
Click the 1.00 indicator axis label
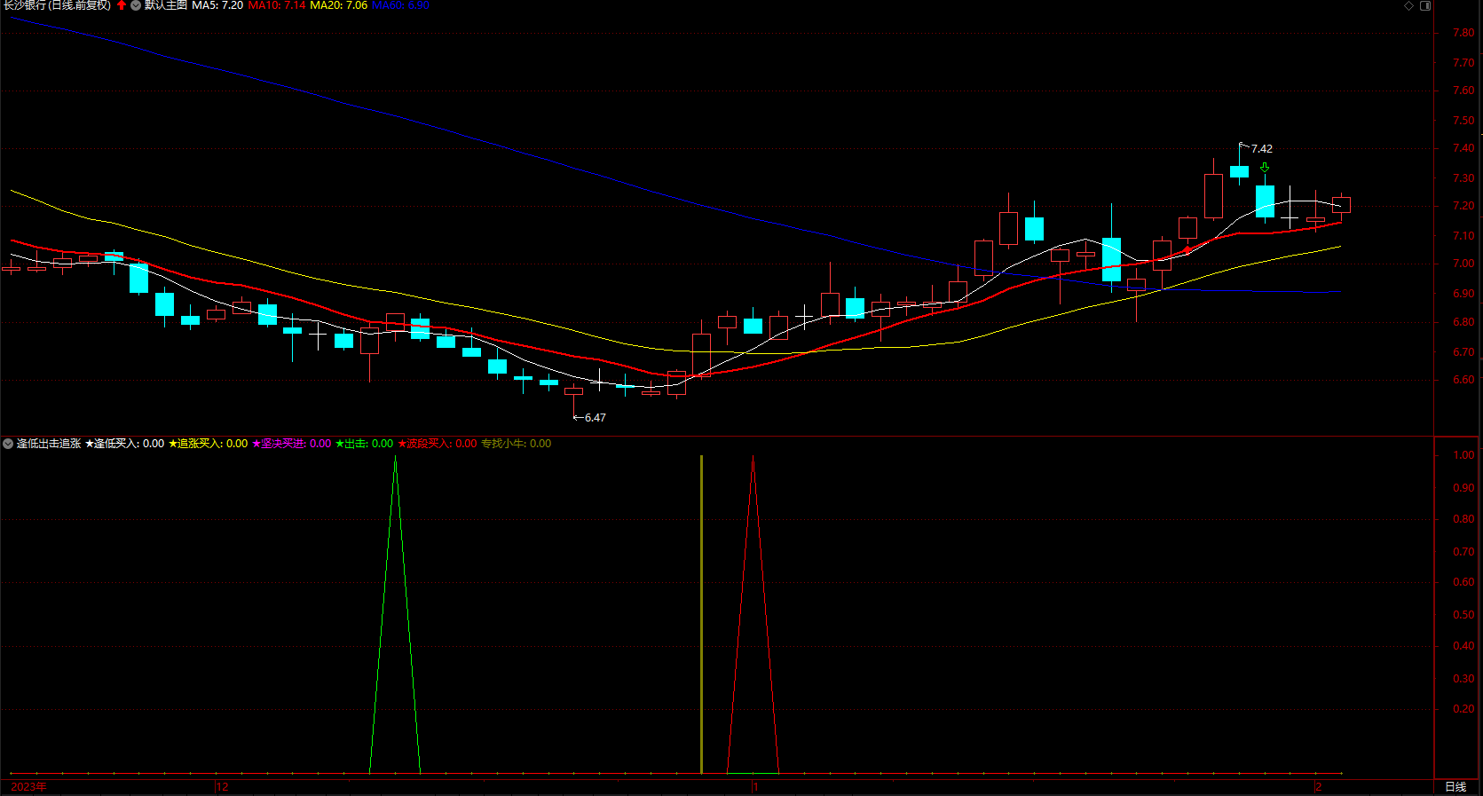point(1463,455)
